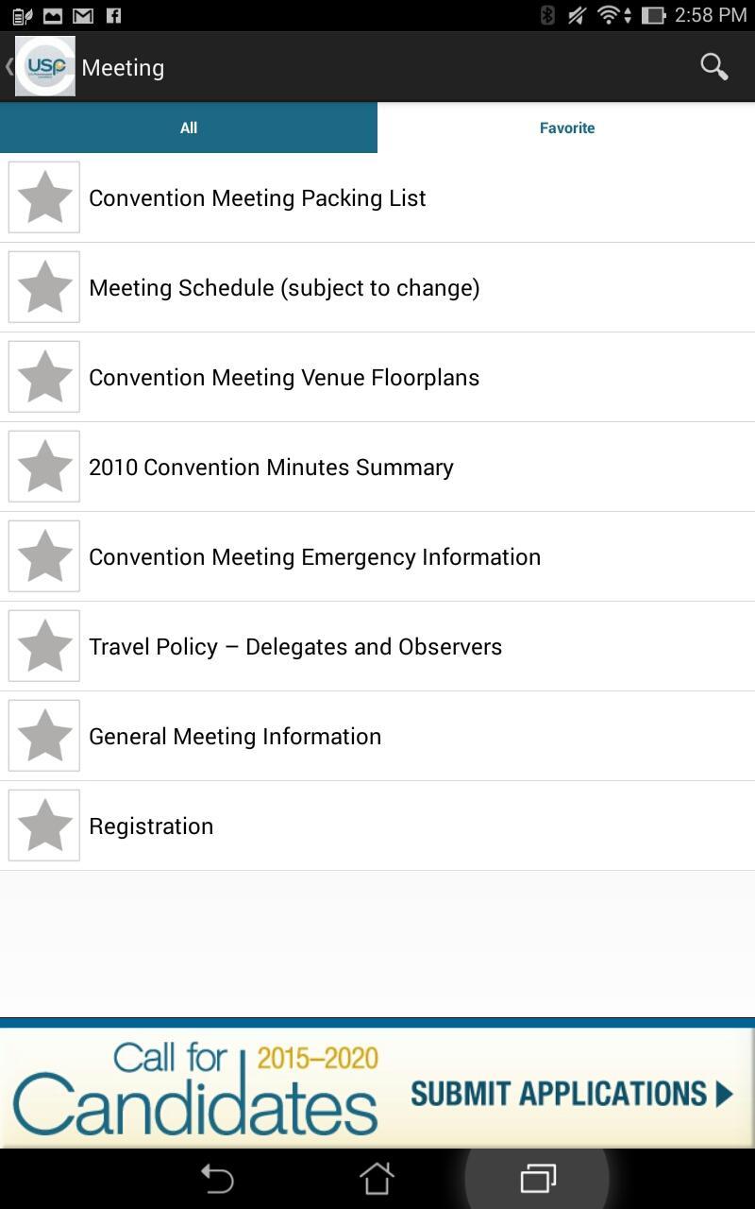Toggle star for Meeting Schedule item
The width and height of the screenshot is (755, 1209).
[x=44, y=287]
